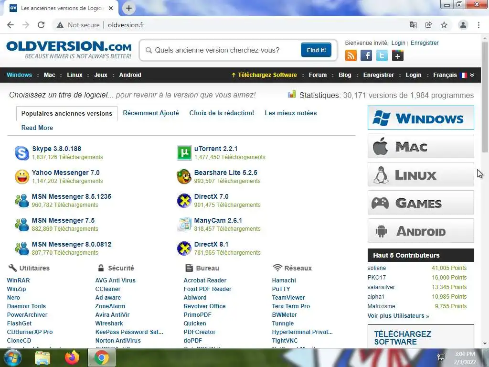Click the MSN Messenger 7.5 icon
Screen dimensions: 489x367
pyautogui.click(x=22, y=225)
